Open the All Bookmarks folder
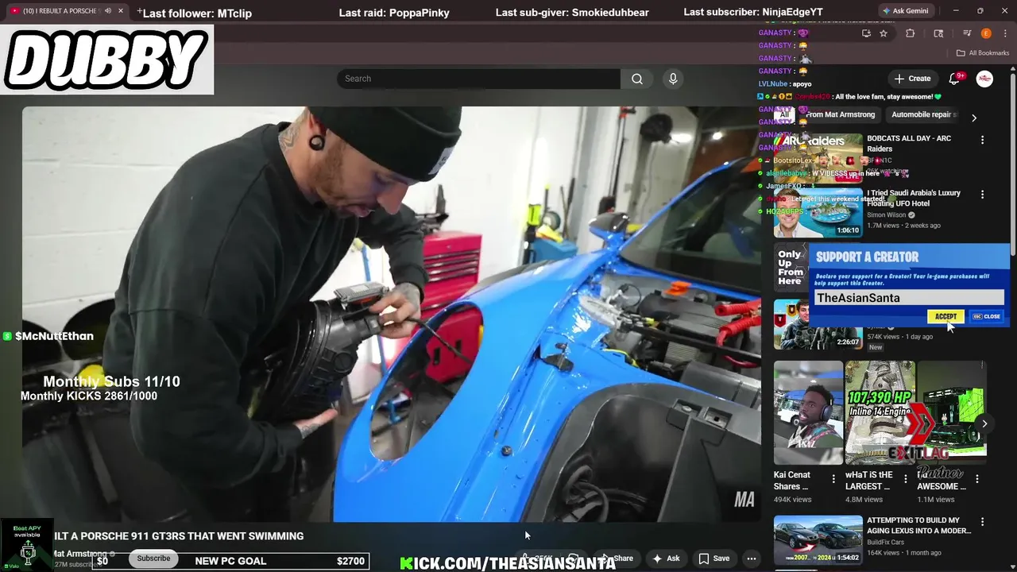The image size is (1017, 572). (983, 53)
